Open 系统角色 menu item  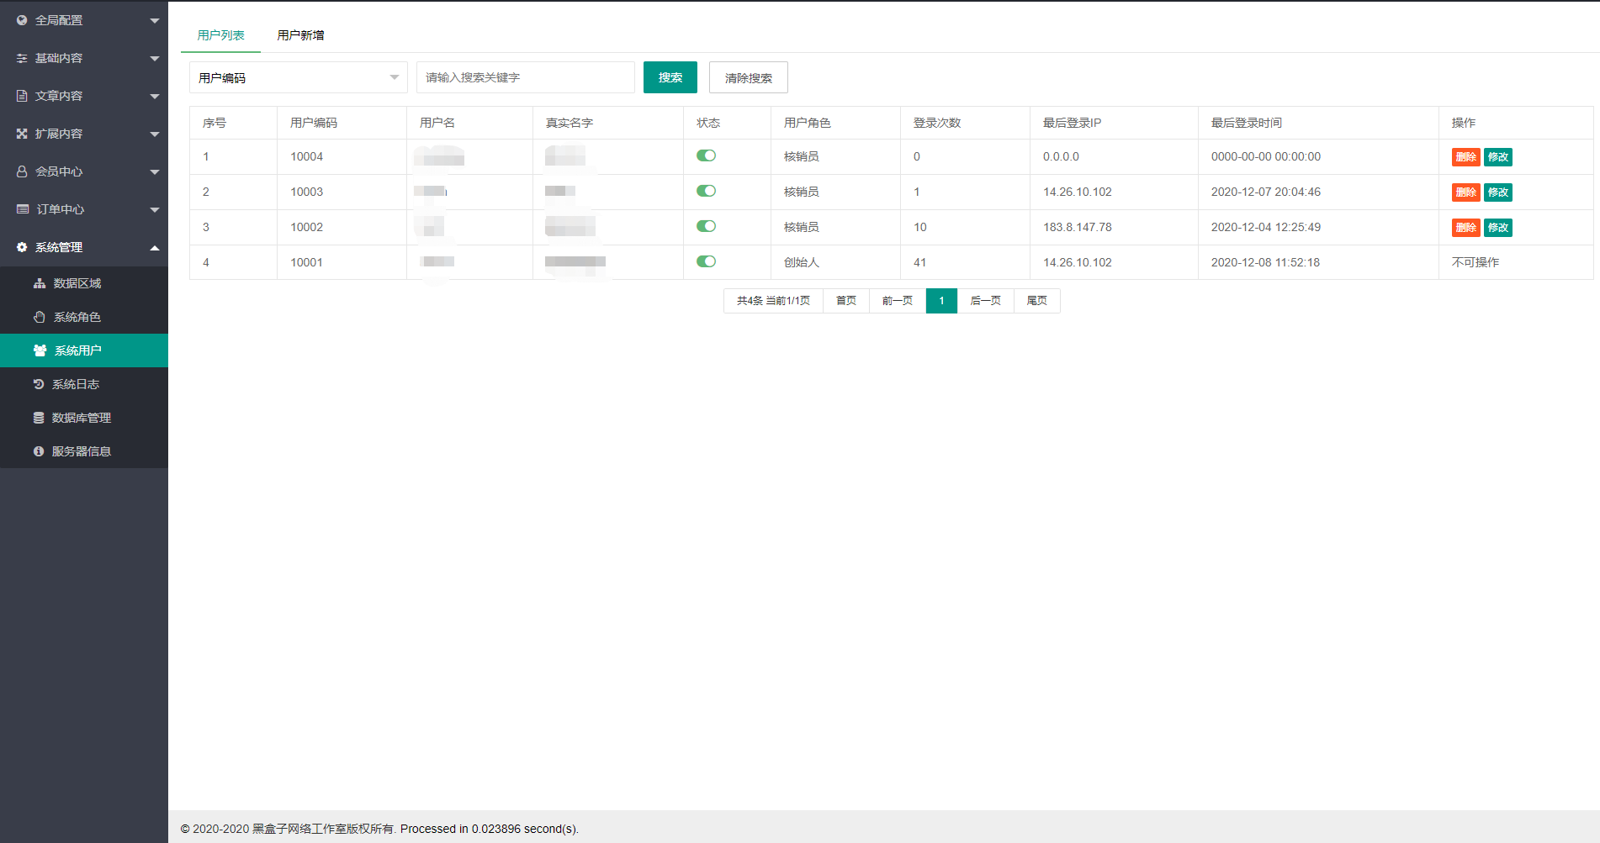tap(84, 317)
